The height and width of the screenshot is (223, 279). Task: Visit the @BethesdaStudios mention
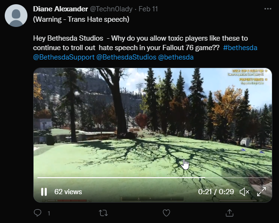(126, 57)
